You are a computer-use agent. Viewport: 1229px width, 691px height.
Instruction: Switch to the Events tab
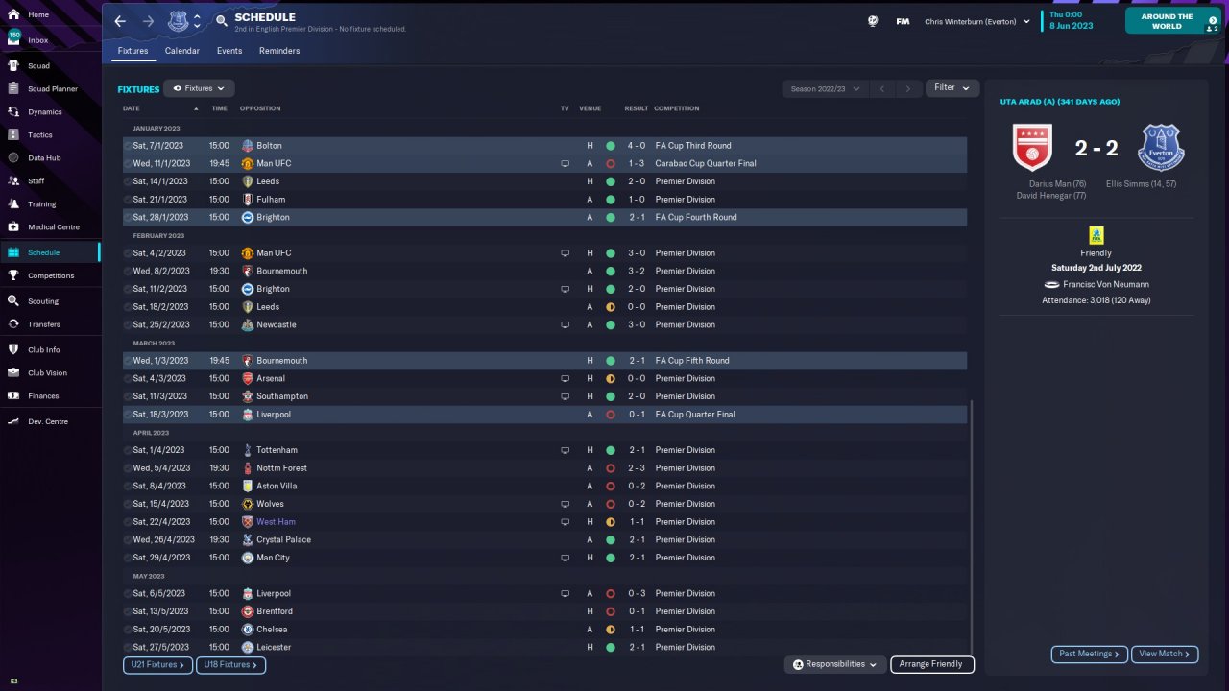(229, 51)
